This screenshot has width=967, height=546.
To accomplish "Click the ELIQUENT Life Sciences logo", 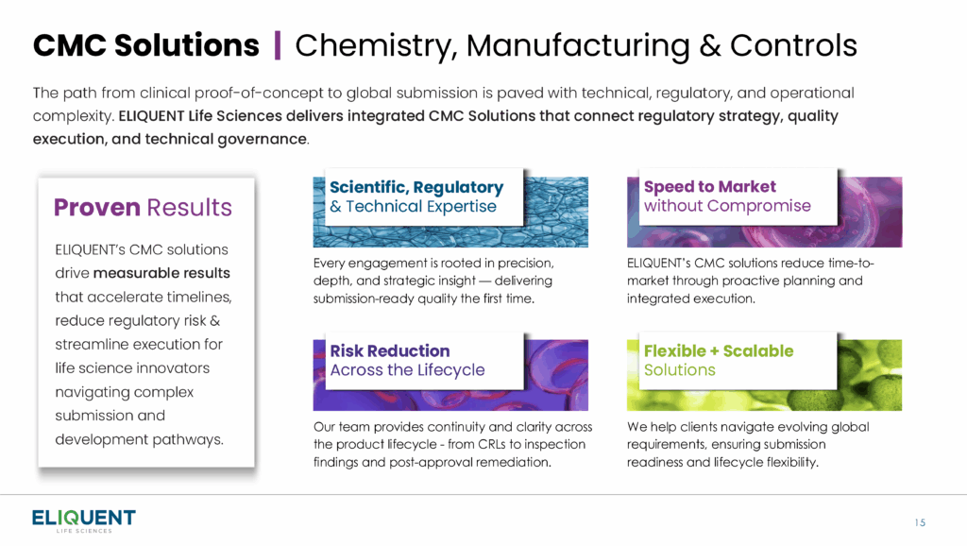I will pos(84,521).
